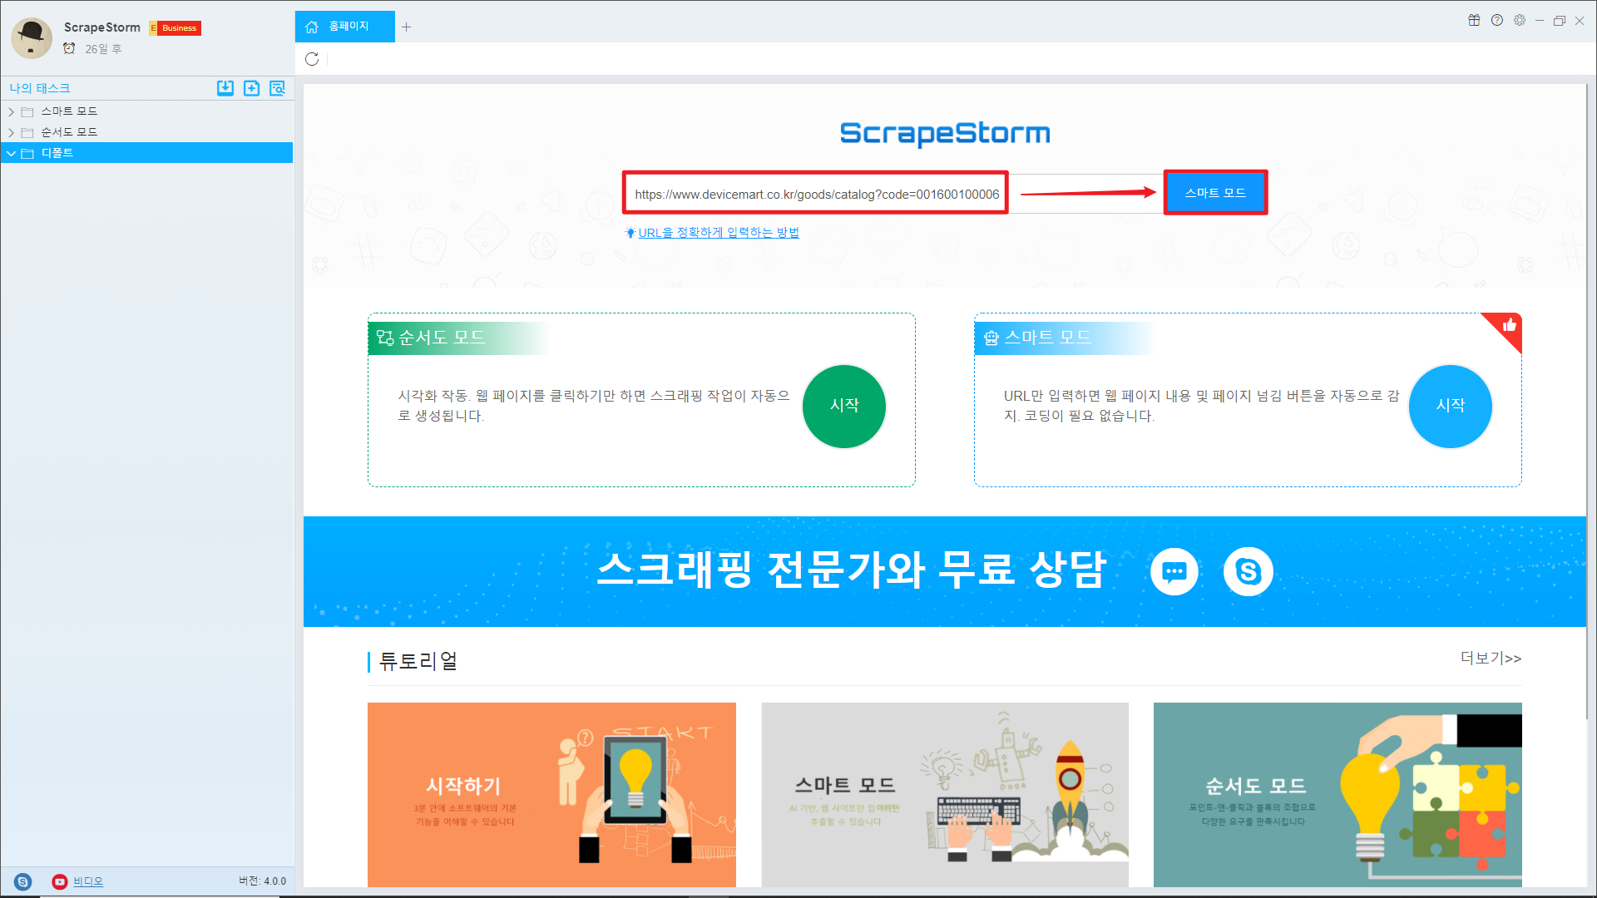Open a new tab with plus button
Image resolution: width=1597 pixels, height=898 pixels.
(x=406, y=27)
